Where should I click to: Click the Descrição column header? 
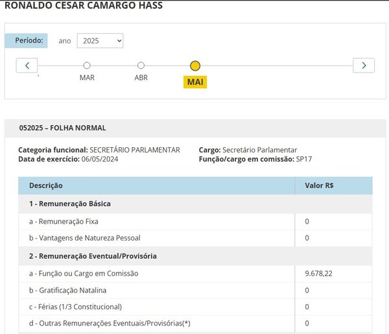point(156,185)
